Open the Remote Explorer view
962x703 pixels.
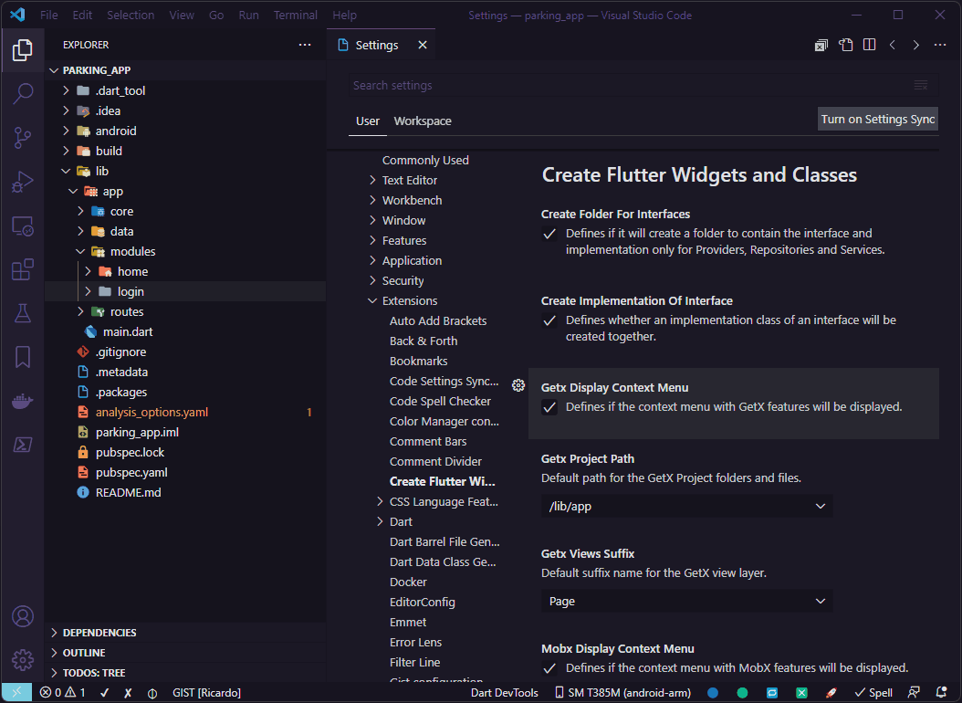(23, 226)
